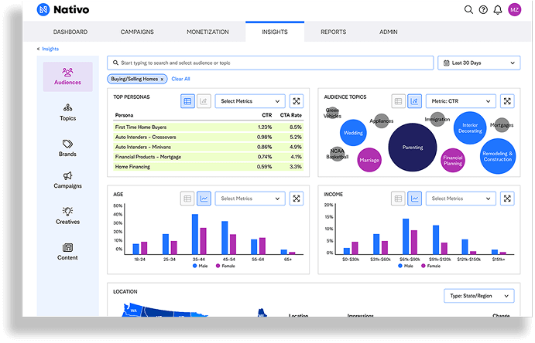Select Campaigns in the sidebar

67,180
